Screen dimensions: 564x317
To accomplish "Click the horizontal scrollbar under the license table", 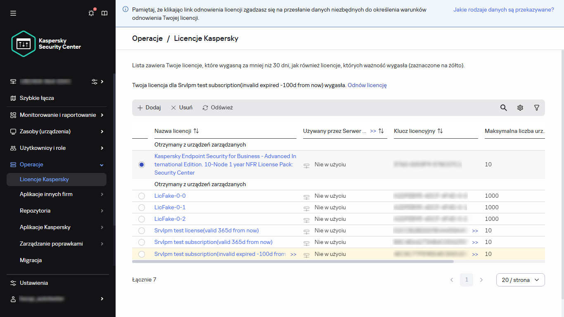I will click(x=293, y=261).
